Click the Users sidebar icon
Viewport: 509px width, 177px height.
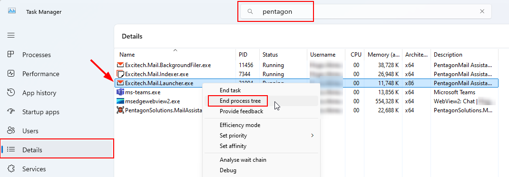(11, 130)
